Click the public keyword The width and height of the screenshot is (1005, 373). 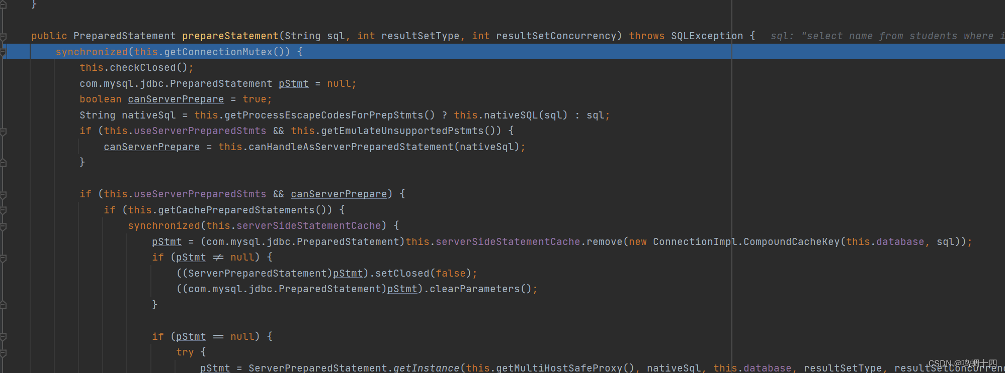pos(49,36)
